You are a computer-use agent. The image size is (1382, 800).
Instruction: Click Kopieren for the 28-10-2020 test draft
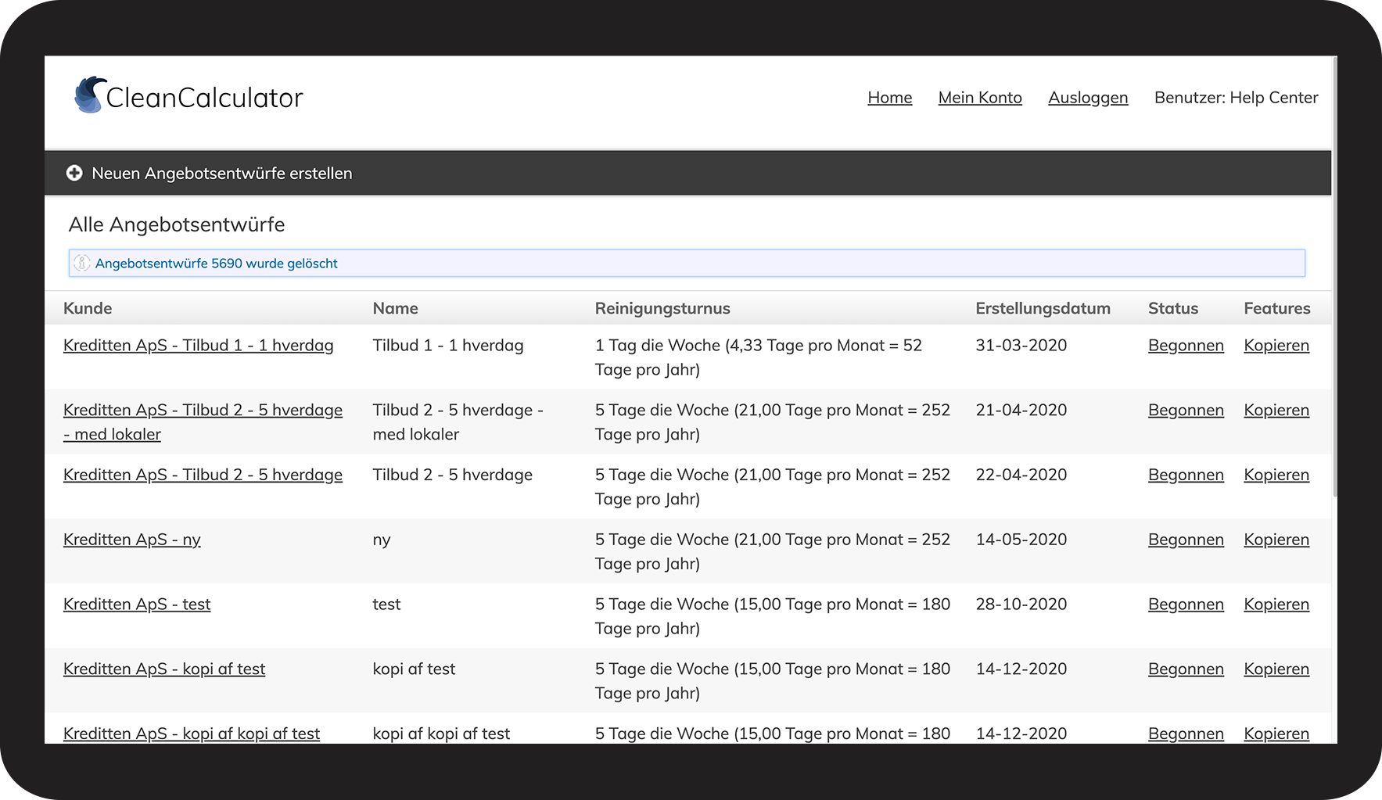[1276, 604]
